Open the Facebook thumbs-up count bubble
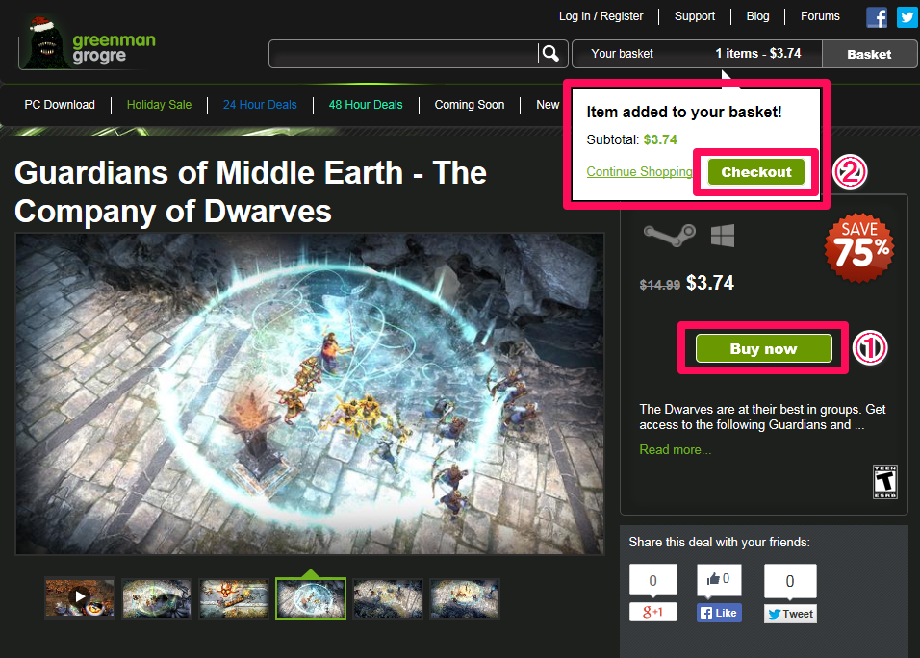Image resolution: width=920 pixels, height=658 pixels. coord(719,579)
